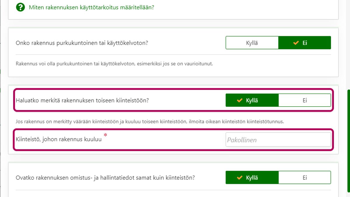Image resolution: width=350 pixels, height=197 pixels.
Task: Click the 'Ei' text of the purkukuntoinen answer
Action: (305, 43)
